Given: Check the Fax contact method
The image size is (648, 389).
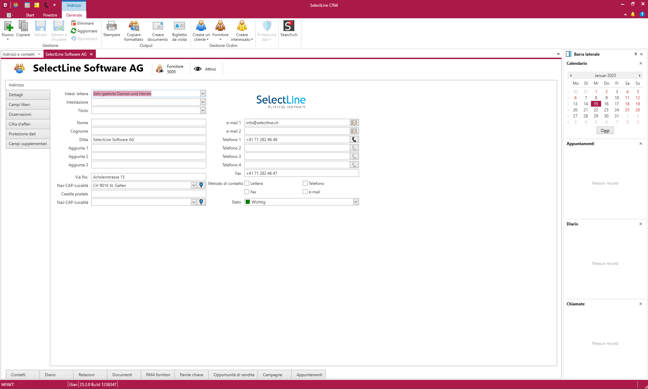Looking at the screenshot, I should tap(247, 192).
